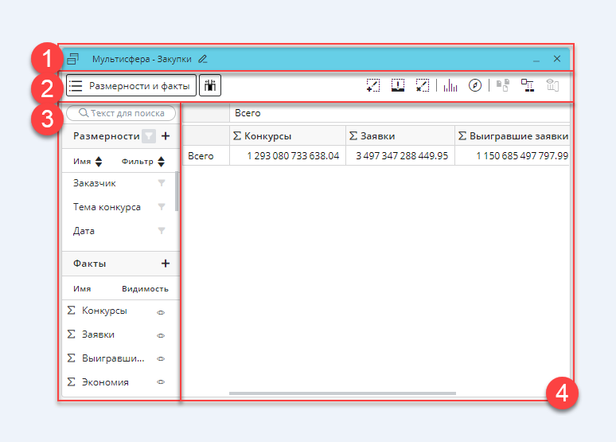Click the first dashed selection icon with plus
The image size is (616, 442).
click(373, 85)
